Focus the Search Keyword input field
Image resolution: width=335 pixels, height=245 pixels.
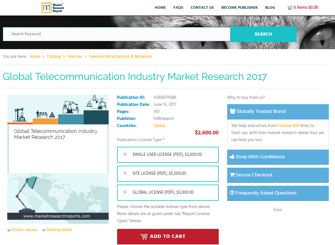coord(117,34)
